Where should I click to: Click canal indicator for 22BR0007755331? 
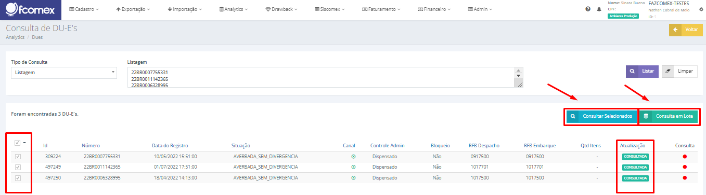tap(354, 156)
